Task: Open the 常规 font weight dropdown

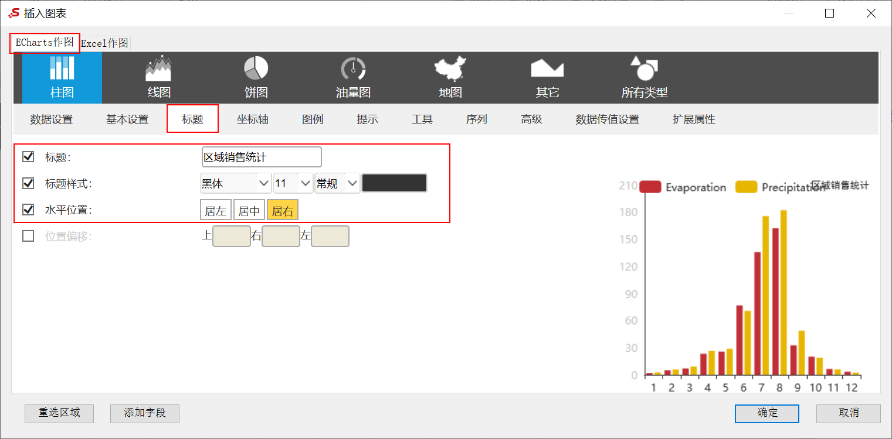Action: point(337,183)
